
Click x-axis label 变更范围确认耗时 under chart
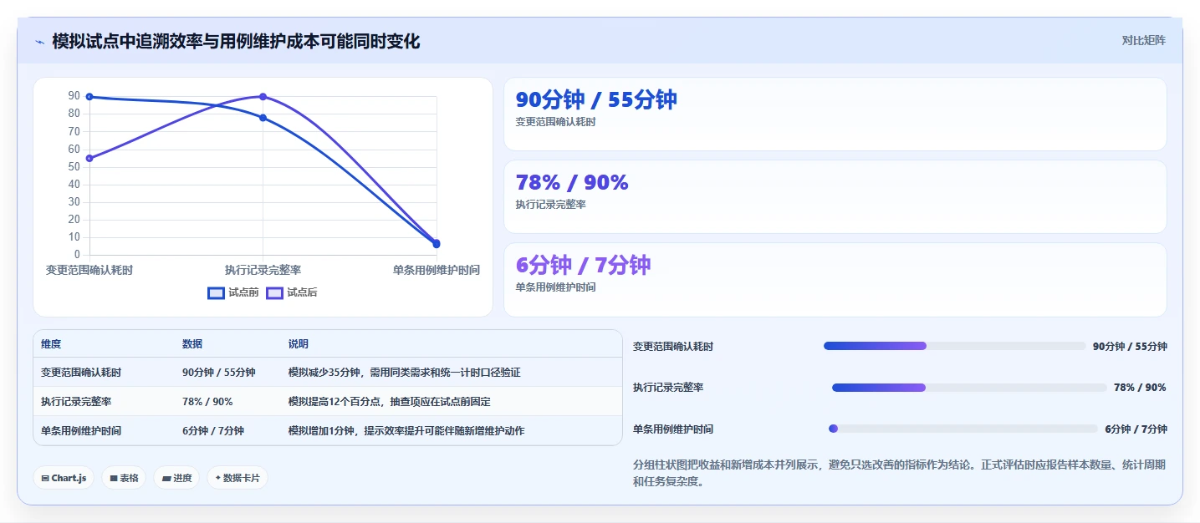coord(89,270)
